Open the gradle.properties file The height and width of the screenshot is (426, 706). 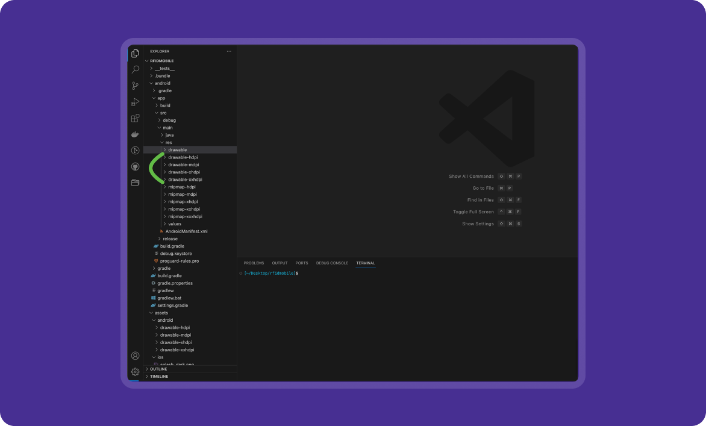click(175, 283)
